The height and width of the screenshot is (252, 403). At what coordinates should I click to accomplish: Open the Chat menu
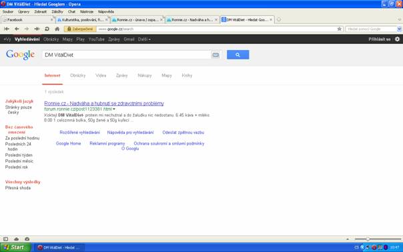[x=71, y=11]
